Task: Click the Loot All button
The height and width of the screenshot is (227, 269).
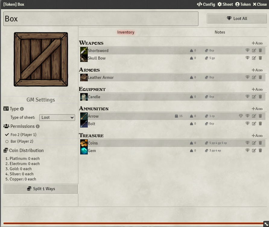Action: point(237,18)
